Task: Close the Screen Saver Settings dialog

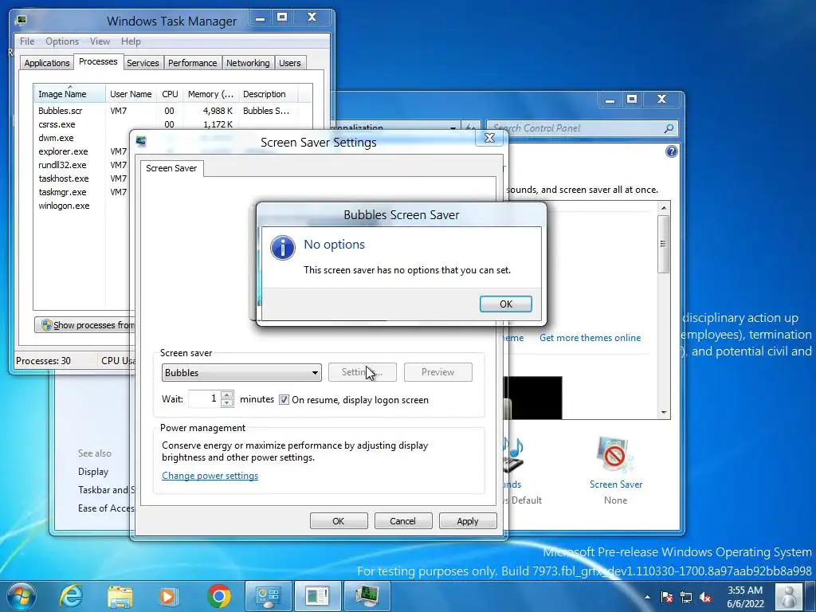Action: point(489,138)
